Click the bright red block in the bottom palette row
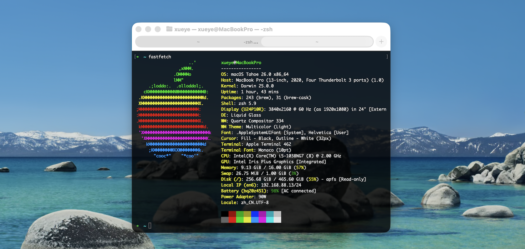 232,220
